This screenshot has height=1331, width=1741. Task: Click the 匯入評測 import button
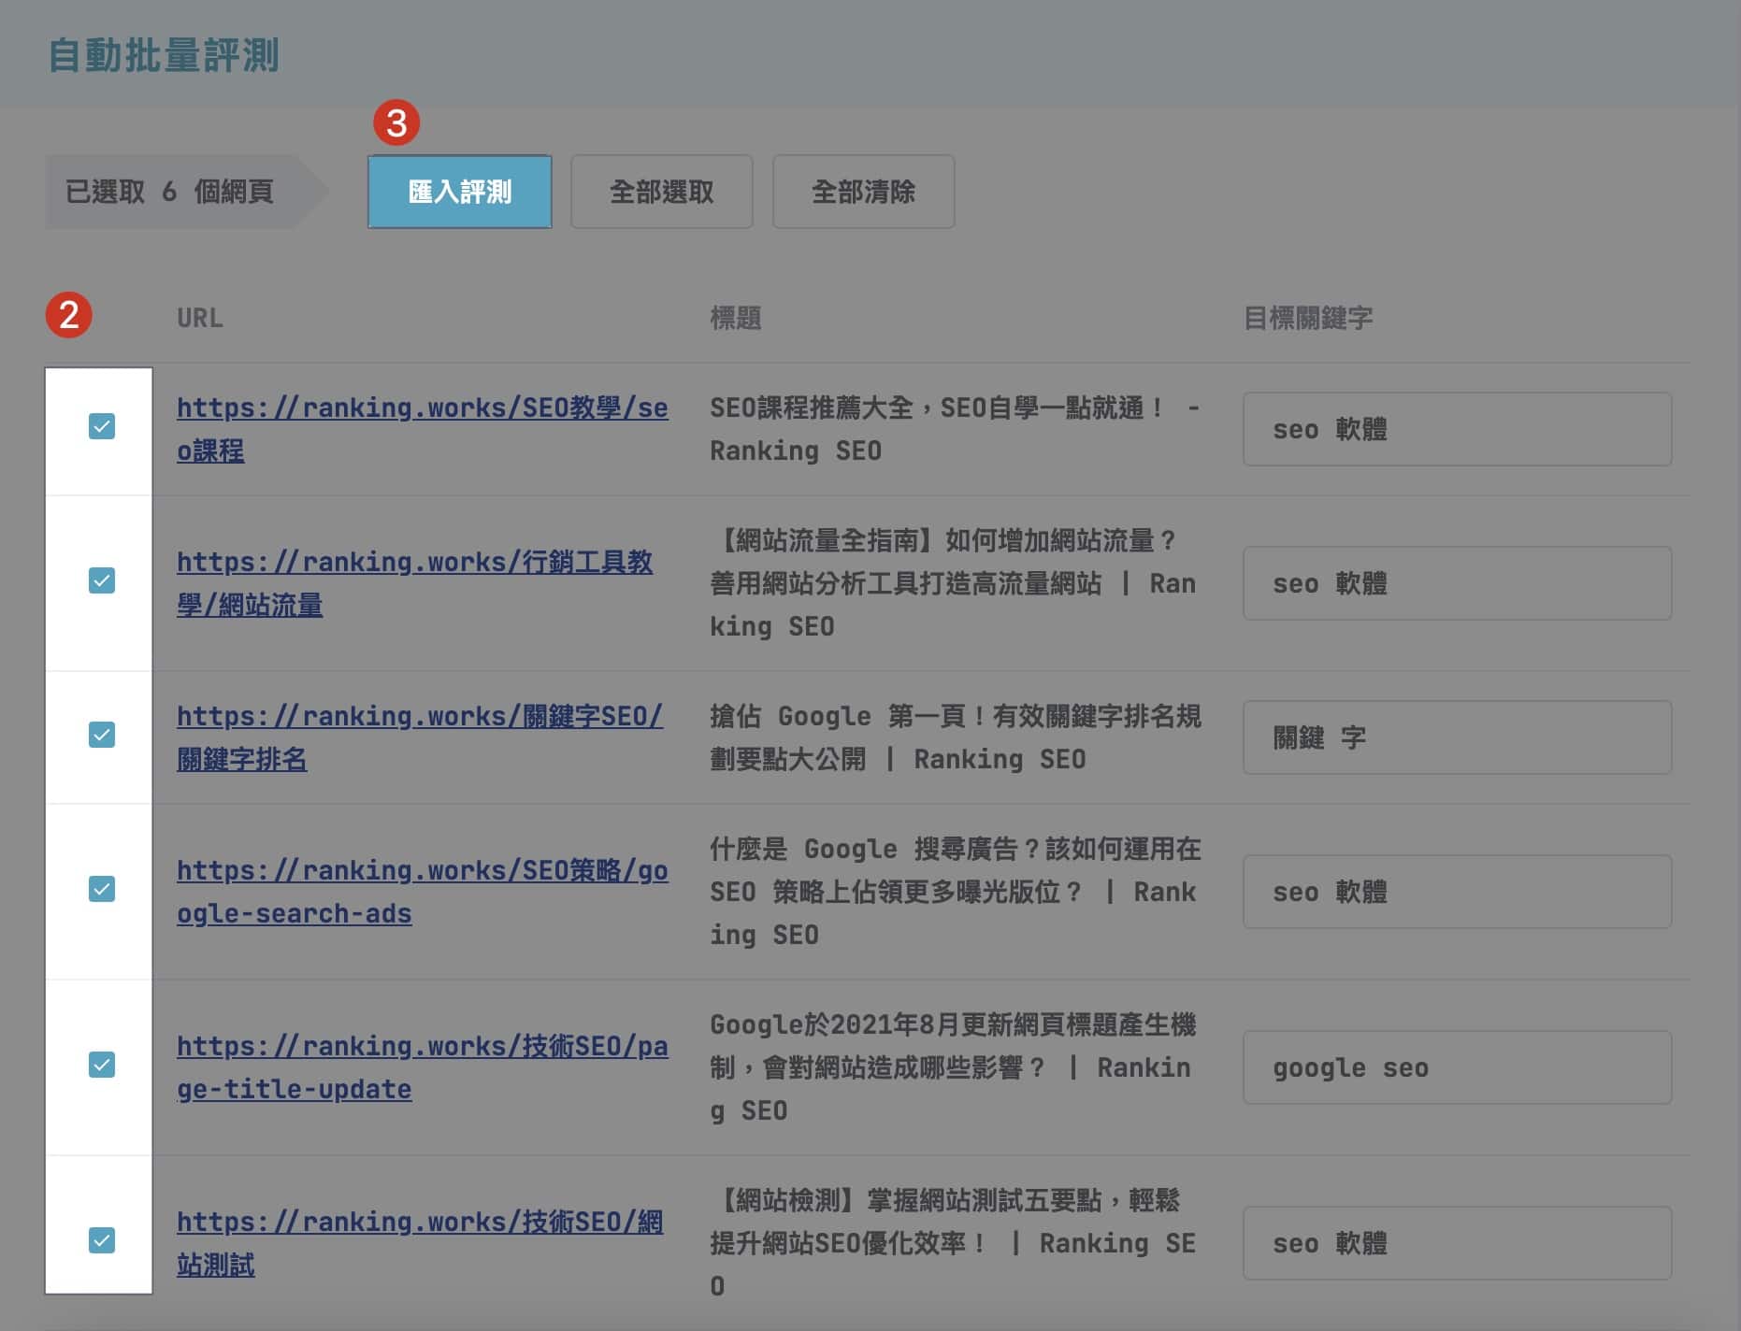(459, 192)
